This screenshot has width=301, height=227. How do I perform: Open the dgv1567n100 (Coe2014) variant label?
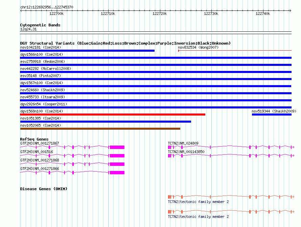pos(42,83)
